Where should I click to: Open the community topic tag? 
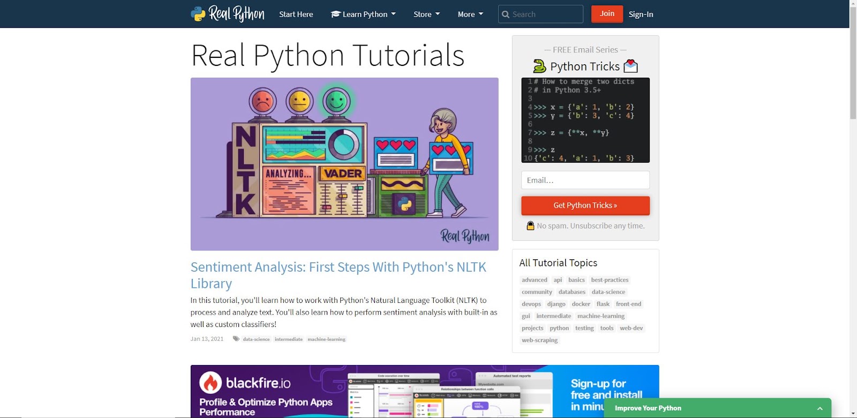(537, 292)
